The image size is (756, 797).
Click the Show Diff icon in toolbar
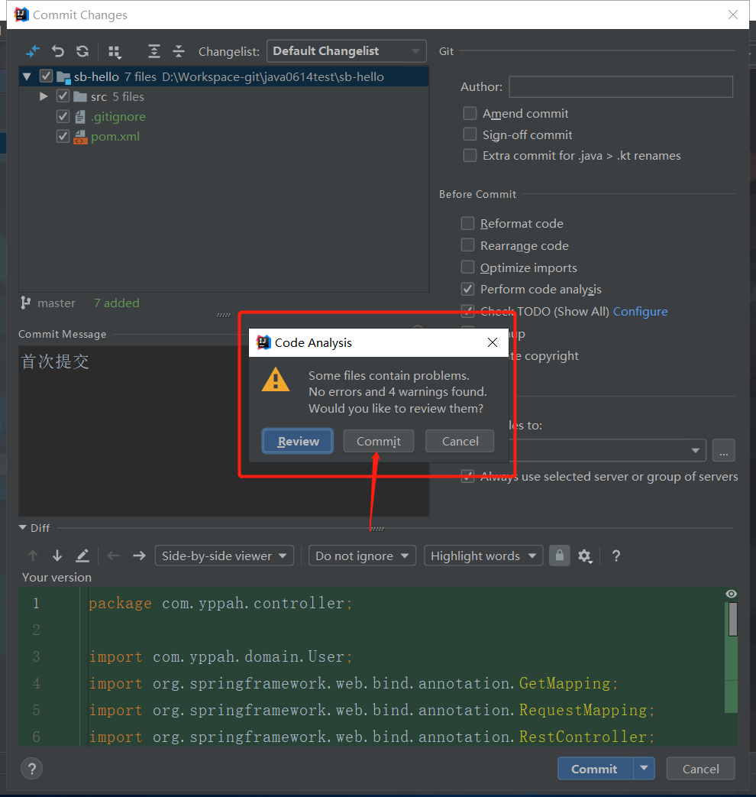point(32,51)
